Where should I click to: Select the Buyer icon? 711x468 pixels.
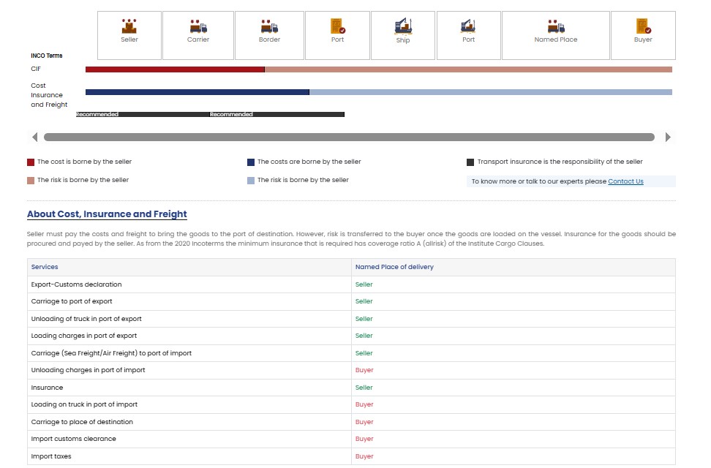pos(643,26)
